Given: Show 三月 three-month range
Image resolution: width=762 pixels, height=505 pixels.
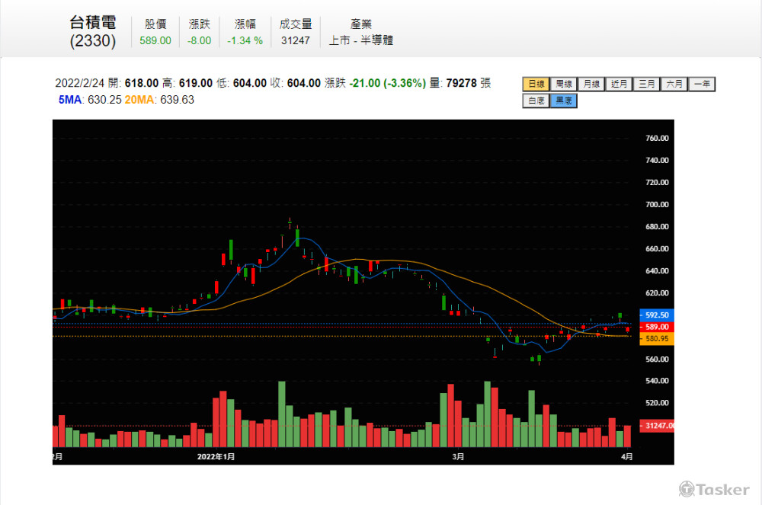Looking at the screenshot, I should click(x=647, y=84).
